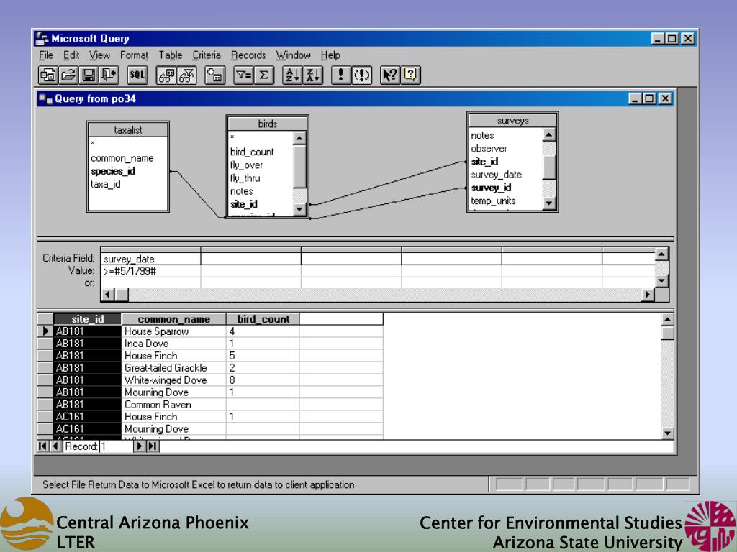Image resolution: width=737 pixels, height=552 pixels.
Task: Click the criteria grid's up scroll arrow
Action: (662, 254)
